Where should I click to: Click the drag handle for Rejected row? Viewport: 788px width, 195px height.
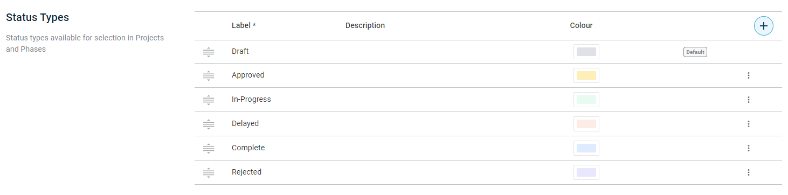(209, 173)
